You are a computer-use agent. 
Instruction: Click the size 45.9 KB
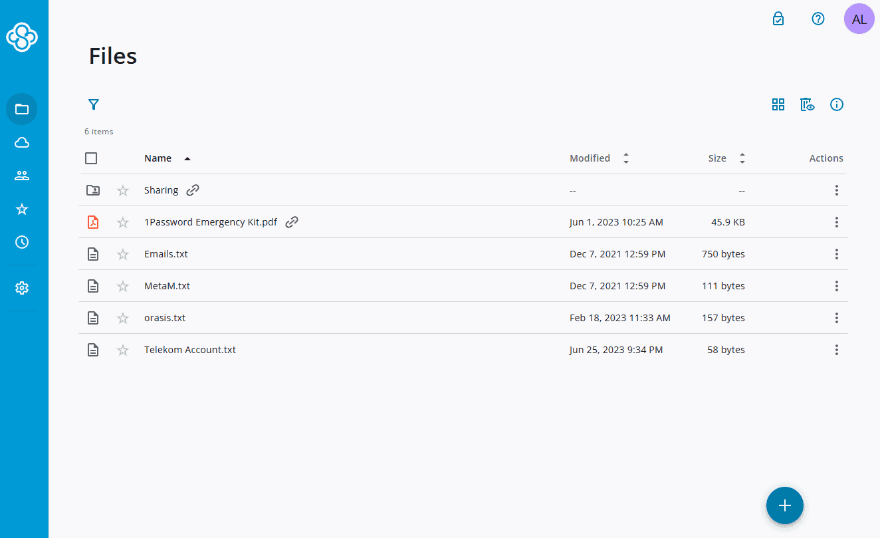[x=728, y=222]
